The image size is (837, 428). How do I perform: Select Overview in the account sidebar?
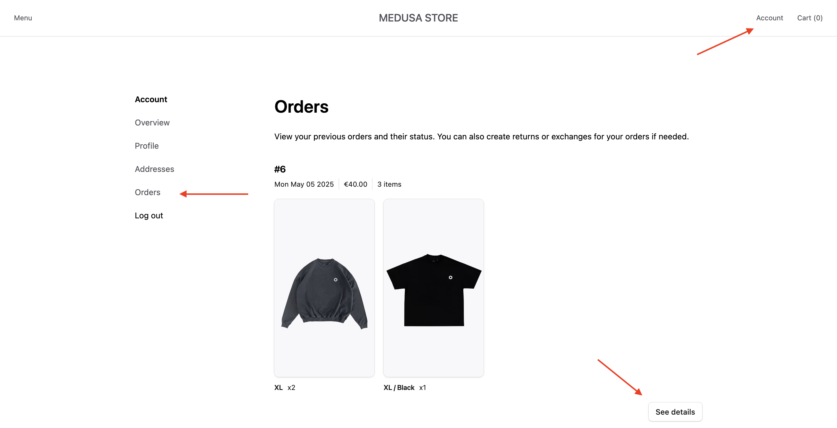coord(152,123)
